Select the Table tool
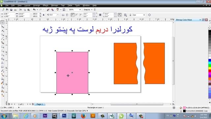This screenshot has height=119, width=211. [2, 67]
